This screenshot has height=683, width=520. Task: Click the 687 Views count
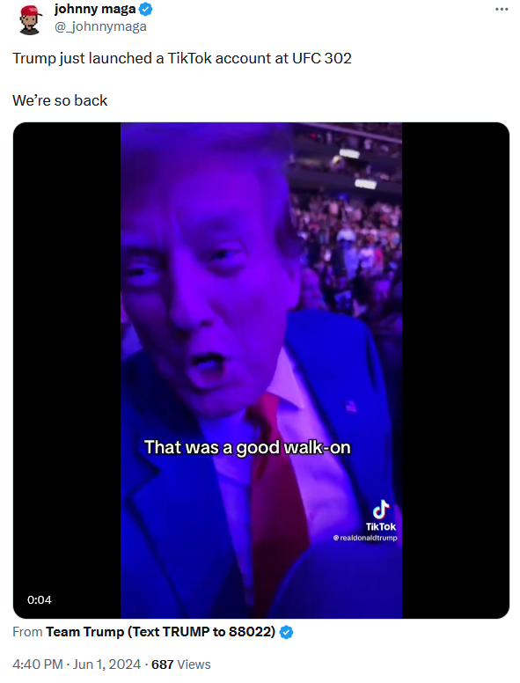pos(180,665)
